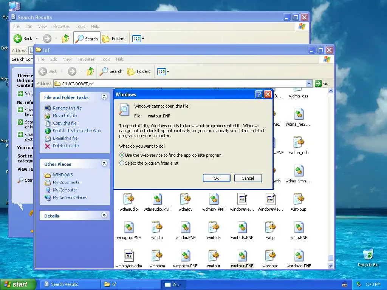This screenshot has width=387, height=290.
Task: Collapse the File and Folder Tasks panel
Action: pyautogui.click(x=104, y=97)
